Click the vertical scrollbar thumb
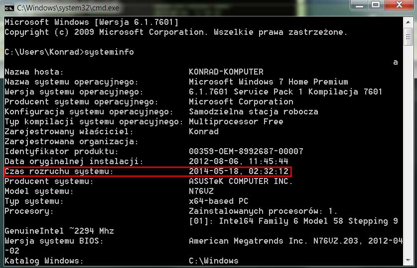The image size is (417, 268). pos(408,36)
